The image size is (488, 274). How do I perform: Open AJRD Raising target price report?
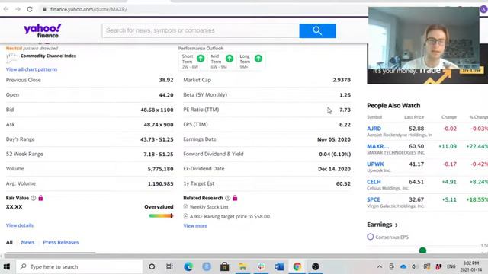click(230, 216)
